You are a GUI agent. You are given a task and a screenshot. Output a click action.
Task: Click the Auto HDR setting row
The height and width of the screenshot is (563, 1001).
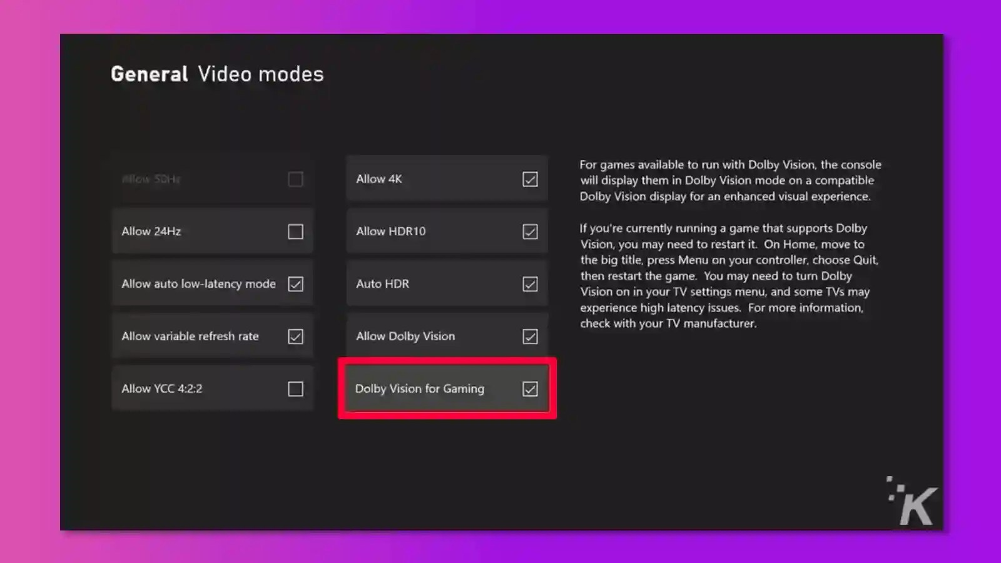(447, 283)
